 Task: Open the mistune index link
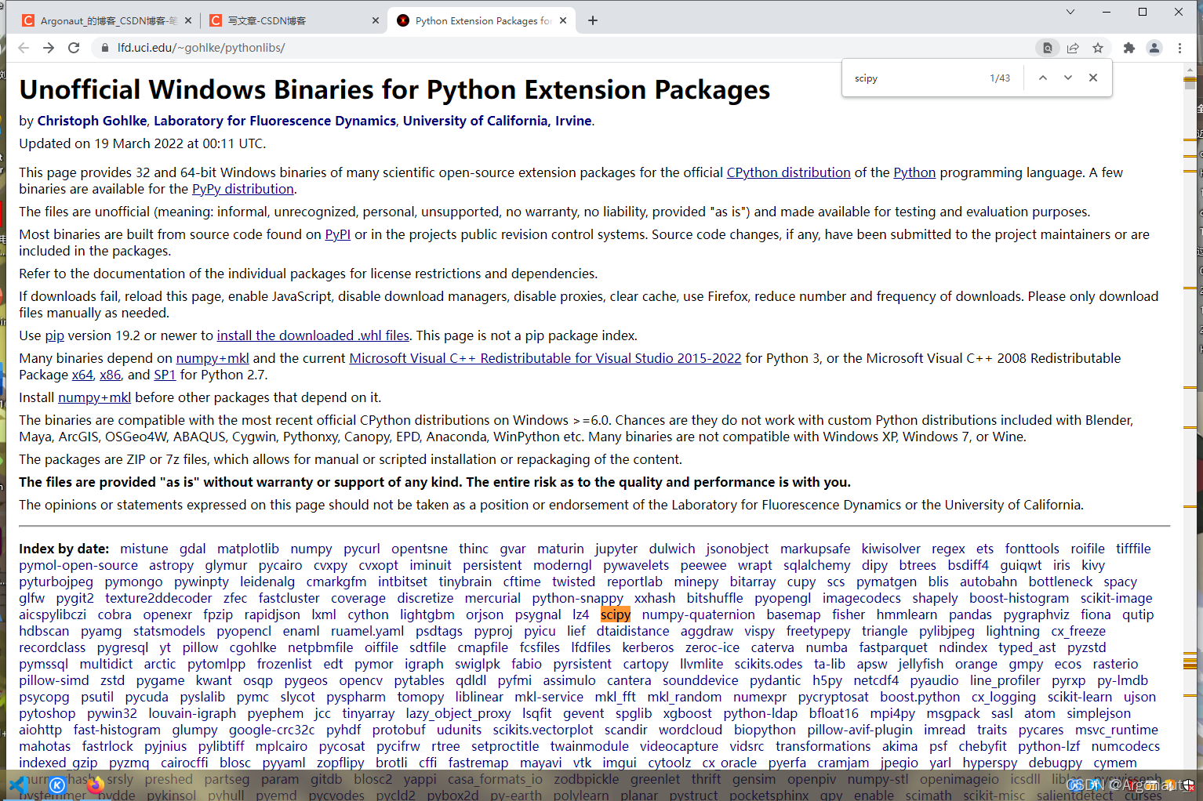point(144,549)
